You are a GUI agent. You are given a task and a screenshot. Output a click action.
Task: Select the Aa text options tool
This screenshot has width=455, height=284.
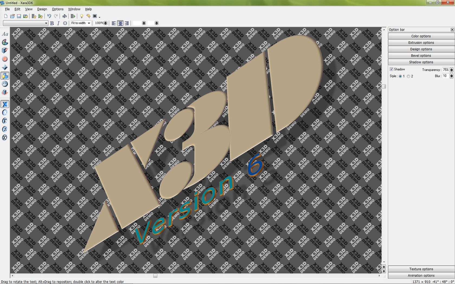5,34
